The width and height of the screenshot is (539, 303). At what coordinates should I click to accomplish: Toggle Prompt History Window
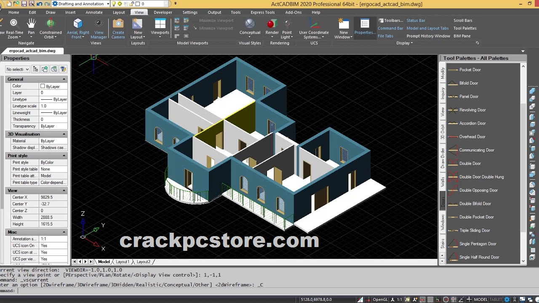point(428,36)
